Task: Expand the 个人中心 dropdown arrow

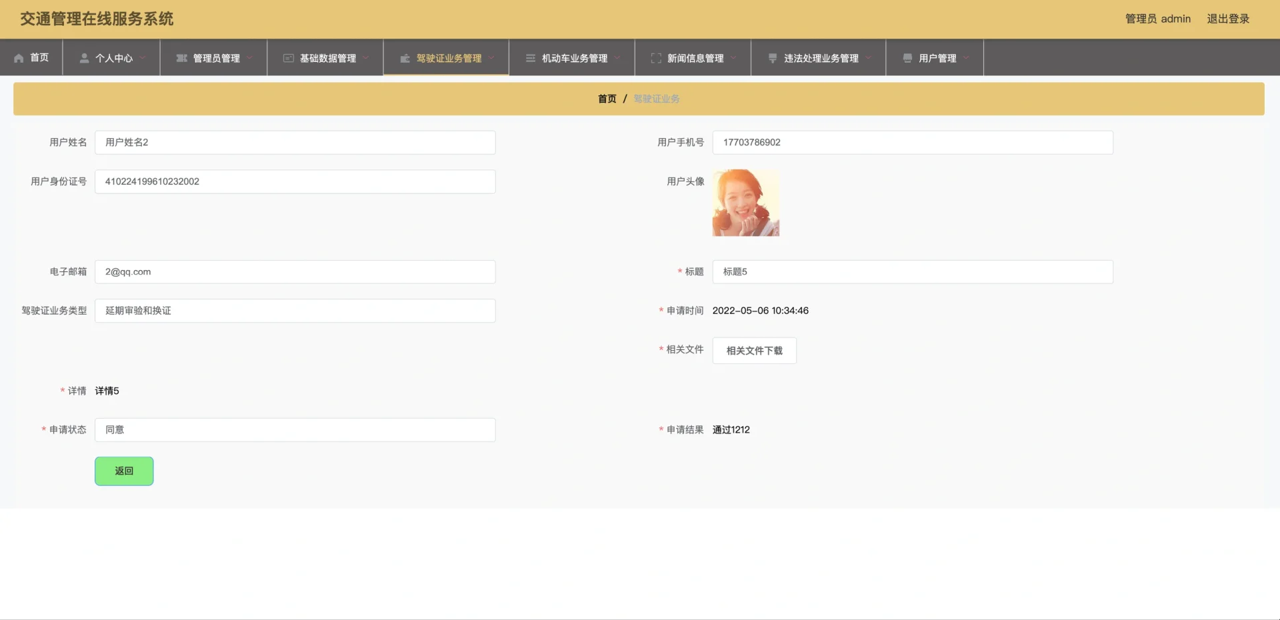Action: (x=143, y=58)
